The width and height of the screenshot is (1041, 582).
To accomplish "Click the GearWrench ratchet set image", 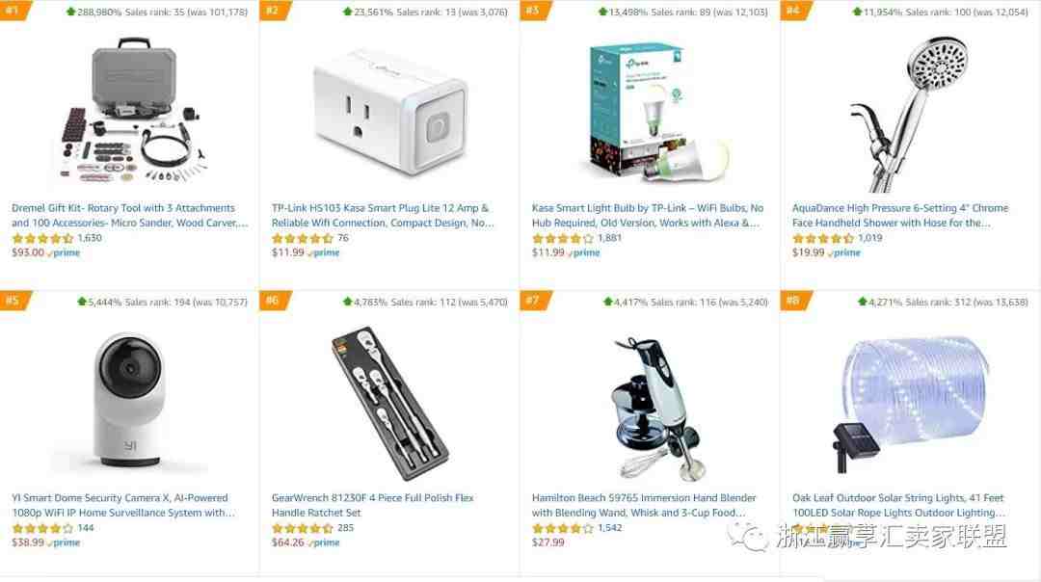I will click(x=390, y=402).
